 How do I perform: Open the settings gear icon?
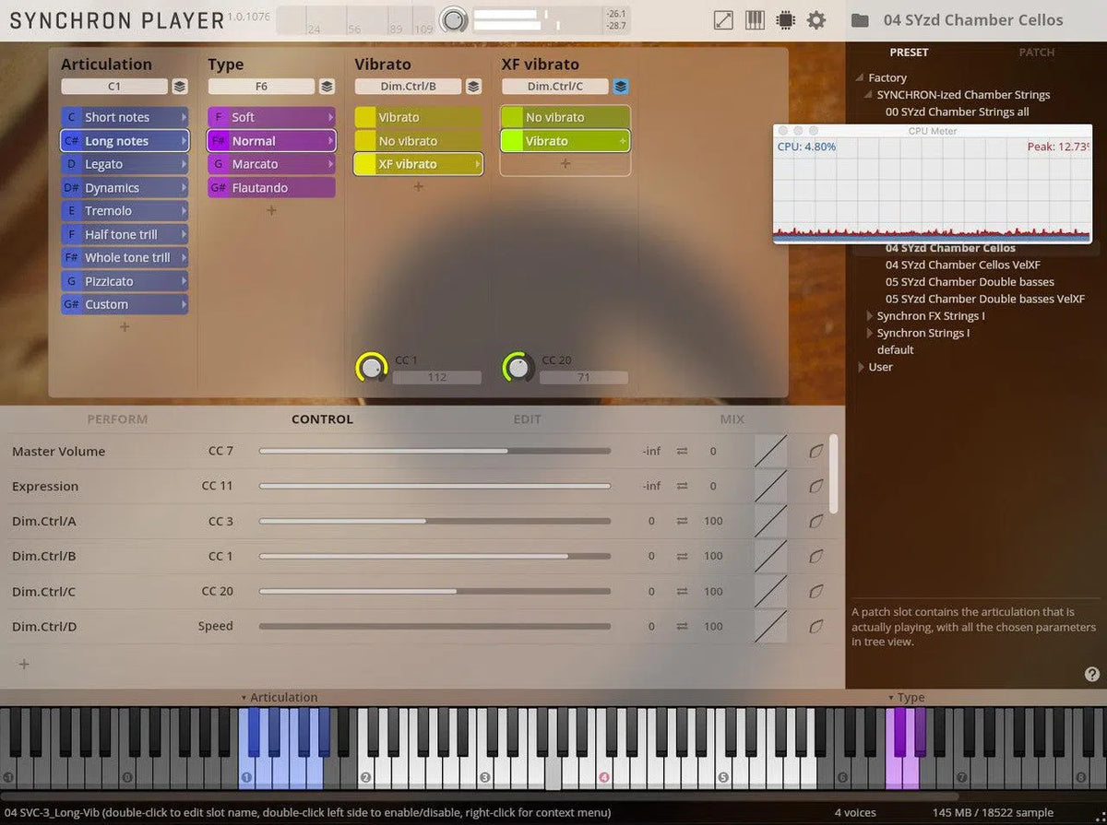pyautogui.click(x=816, y=20)
